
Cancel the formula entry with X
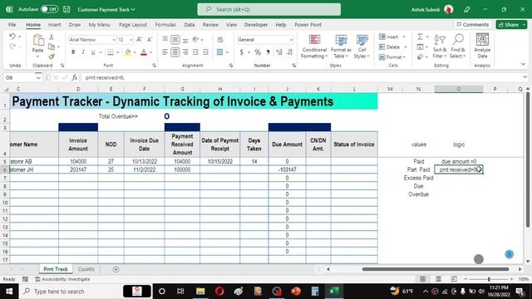click(56, 77)
